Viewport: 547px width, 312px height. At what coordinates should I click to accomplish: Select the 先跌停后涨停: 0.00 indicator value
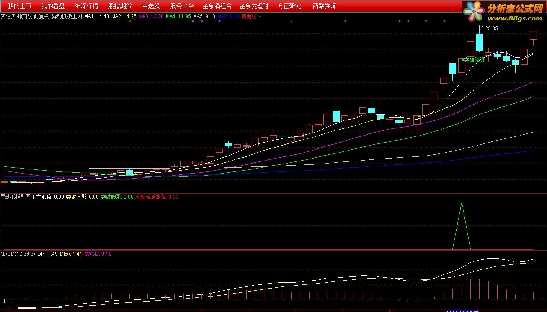tap(157, 197)
